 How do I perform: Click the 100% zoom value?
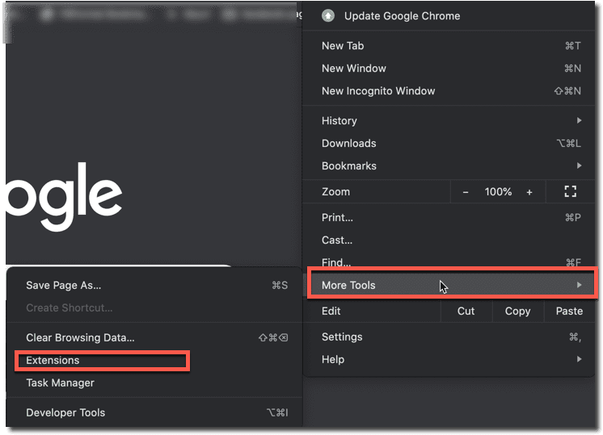(x=498, y=191)
